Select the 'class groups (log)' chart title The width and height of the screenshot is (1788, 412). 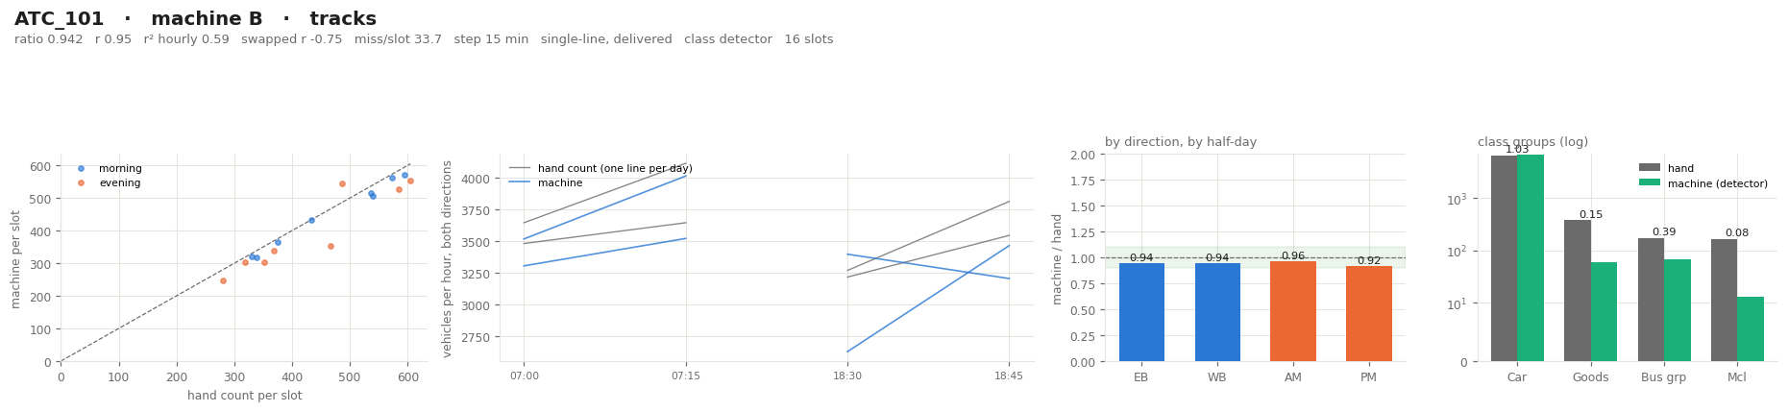(x=1532, y=142)
